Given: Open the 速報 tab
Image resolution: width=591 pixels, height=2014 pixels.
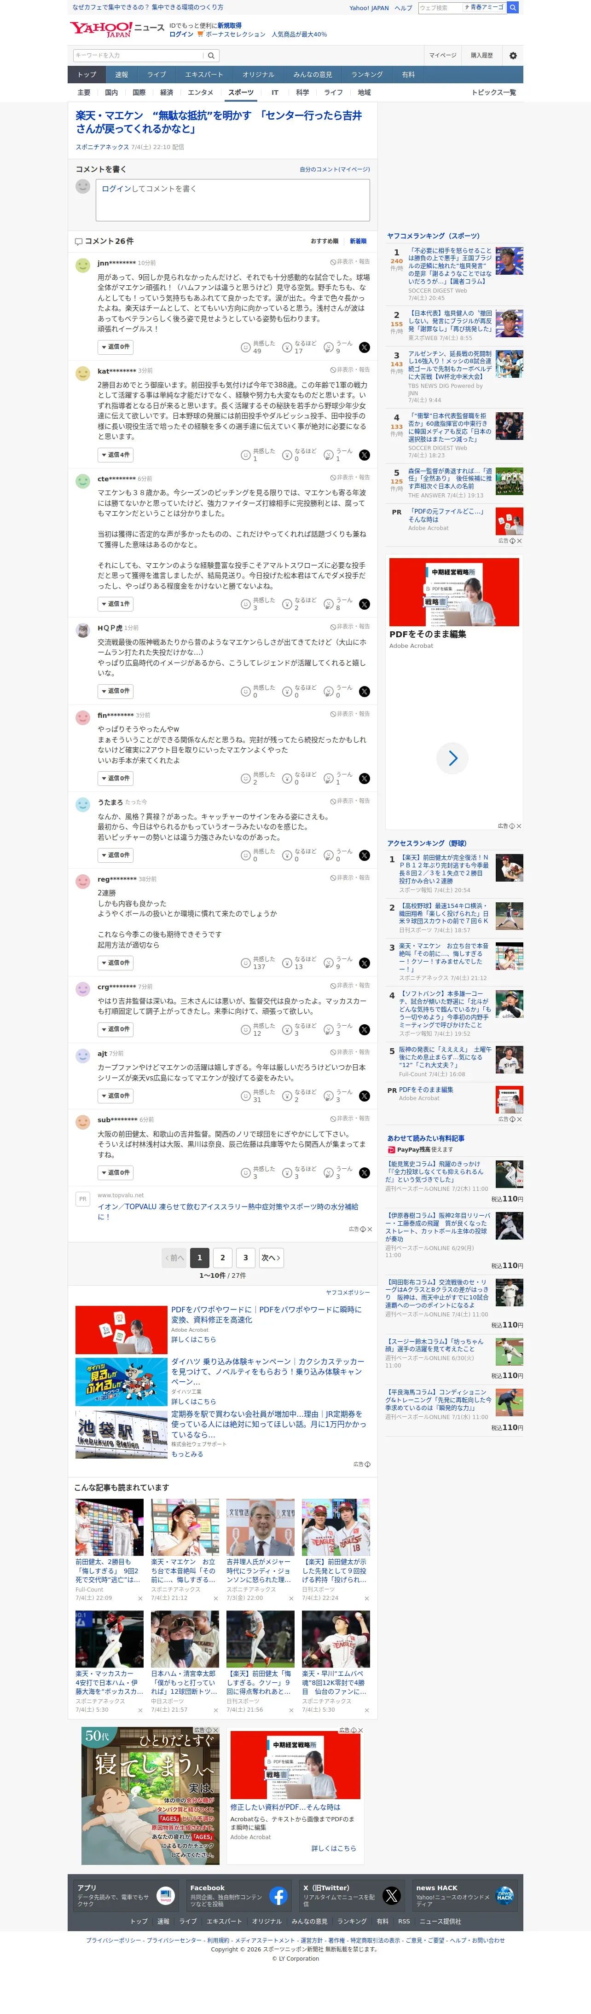Looking at the screenshot, I should tap(121, 75).
